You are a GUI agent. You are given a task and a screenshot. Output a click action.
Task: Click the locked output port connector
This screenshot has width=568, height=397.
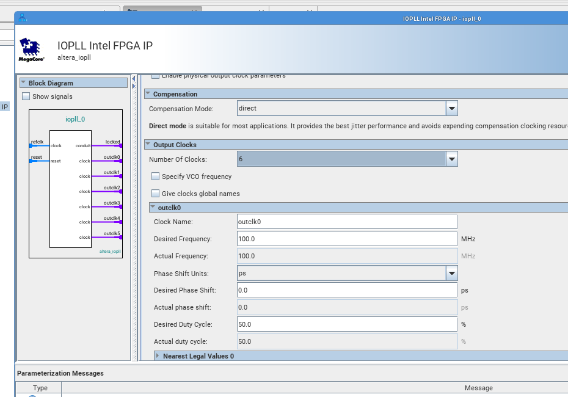120,145
